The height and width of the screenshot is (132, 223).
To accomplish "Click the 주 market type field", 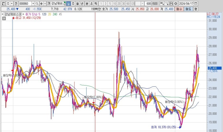I will click(8, 3).
